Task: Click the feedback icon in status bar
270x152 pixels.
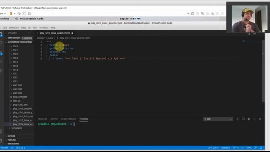Action: 255,148
